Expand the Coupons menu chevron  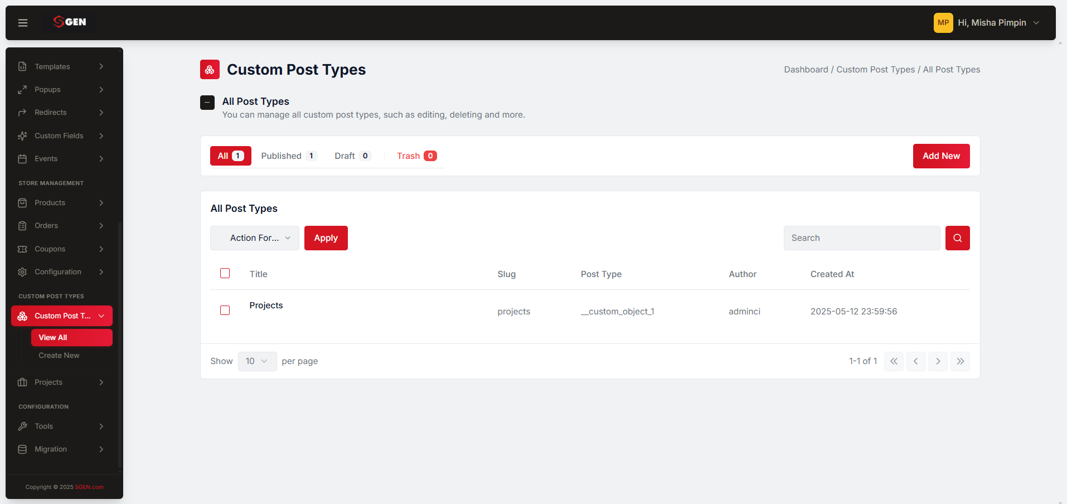tap(101, 249)
